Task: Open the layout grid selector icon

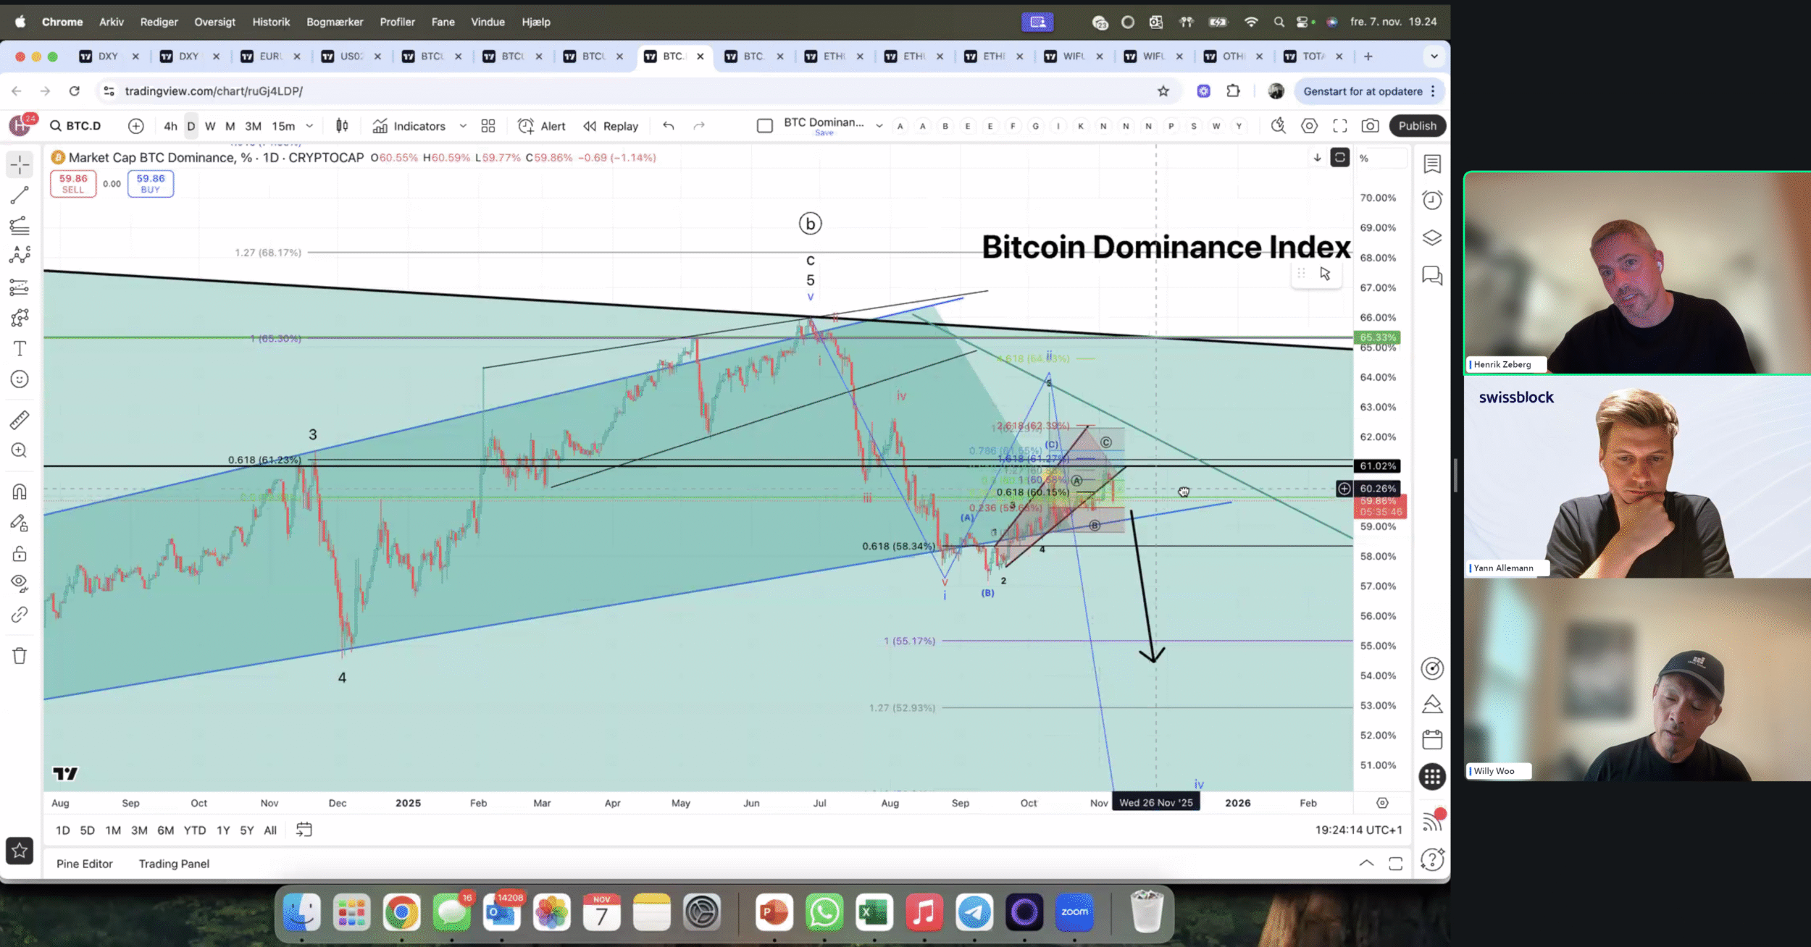Action: coord(488,126)
